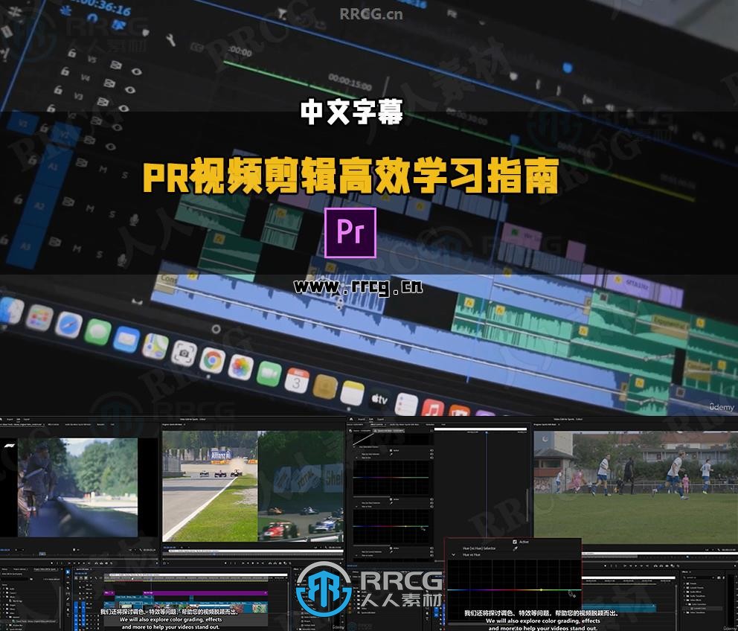Lock track V4
Image resolution: width=738 pixels, height=631 pixels.
tap(65, 71)
